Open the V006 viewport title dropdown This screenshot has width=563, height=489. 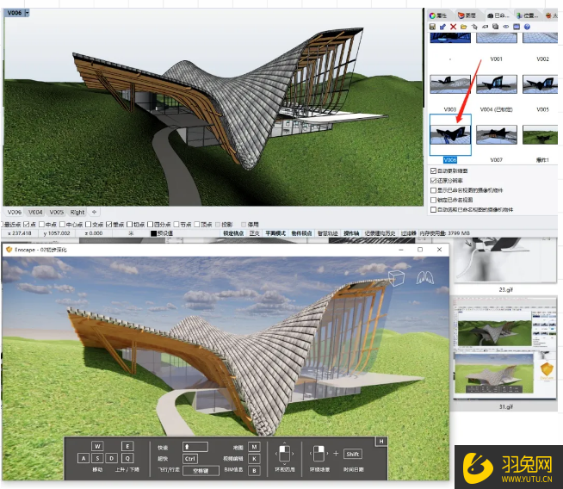click(28, 13)
